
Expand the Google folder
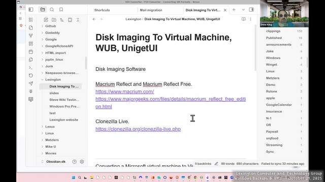coord(51,39)
